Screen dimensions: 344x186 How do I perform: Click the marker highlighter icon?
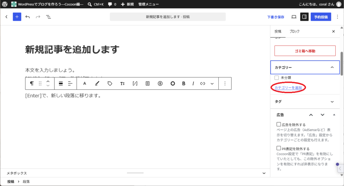97,83
